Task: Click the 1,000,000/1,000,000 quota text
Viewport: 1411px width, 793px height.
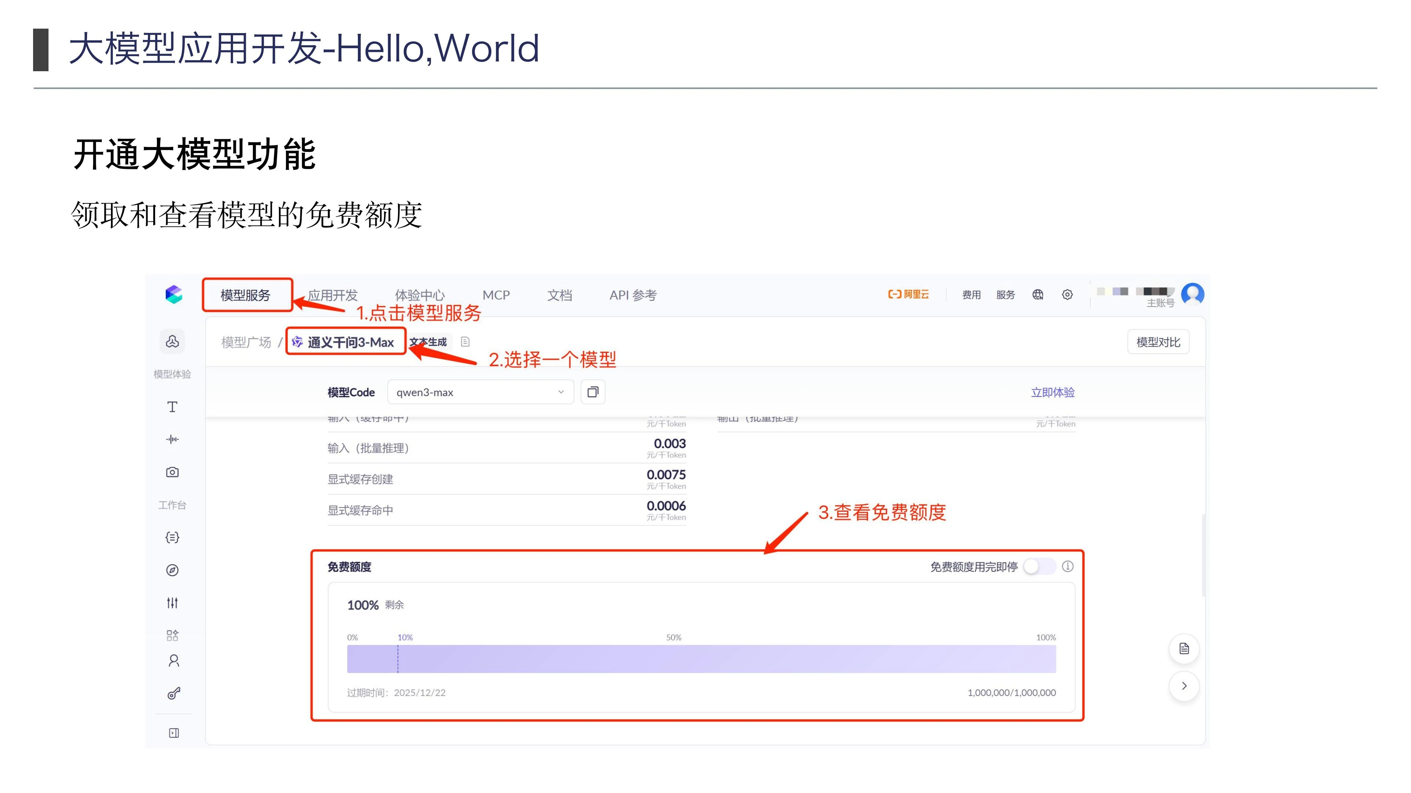Action: 1012,693
